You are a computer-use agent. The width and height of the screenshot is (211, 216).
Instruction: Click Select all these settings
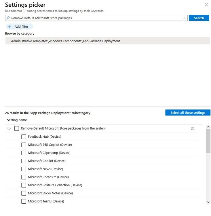click(188, 113)
